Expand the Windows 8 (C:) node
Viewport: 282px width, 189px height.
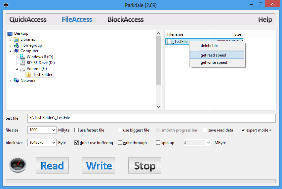(x=17, y=57)
